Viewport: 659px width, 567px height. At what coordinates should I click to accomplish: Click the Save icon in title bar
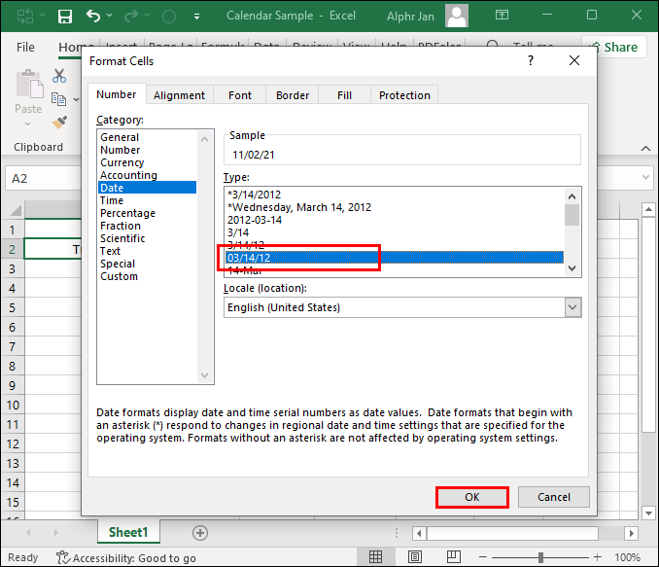click(x=64, y=16)
